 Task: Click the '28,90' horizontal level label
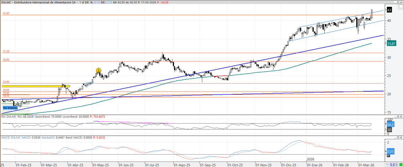click(5, 59)
